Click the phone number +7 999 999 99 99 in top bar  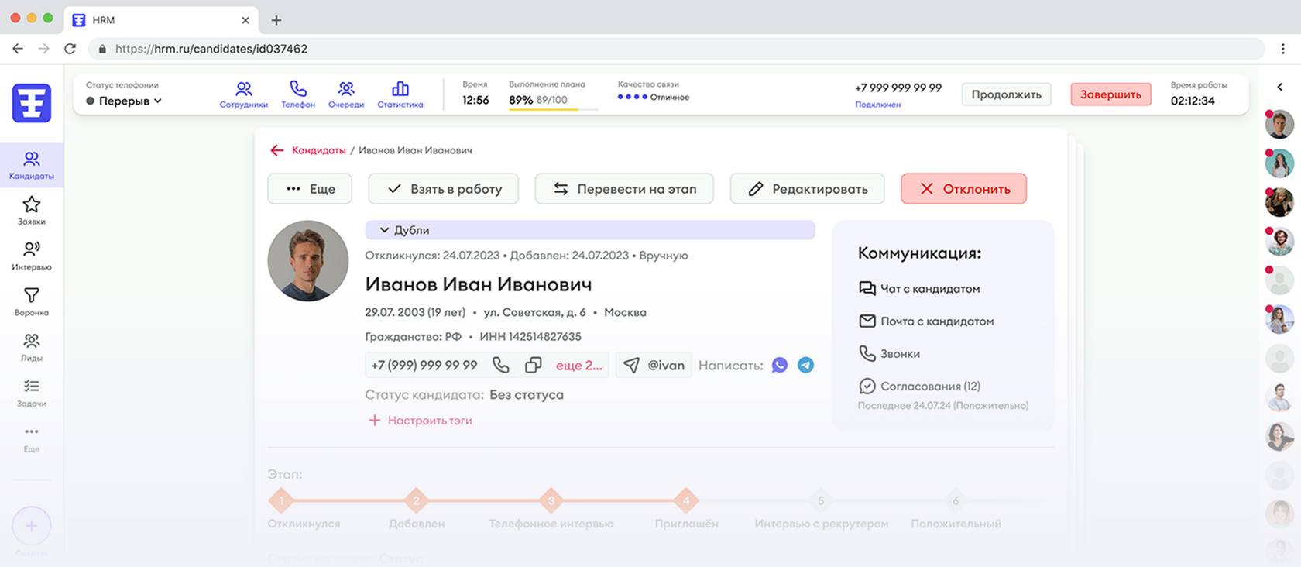click(898, 88)
